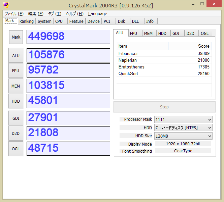Select the Fibonacci row
224x202 pixels.
[x=164, y=53]
